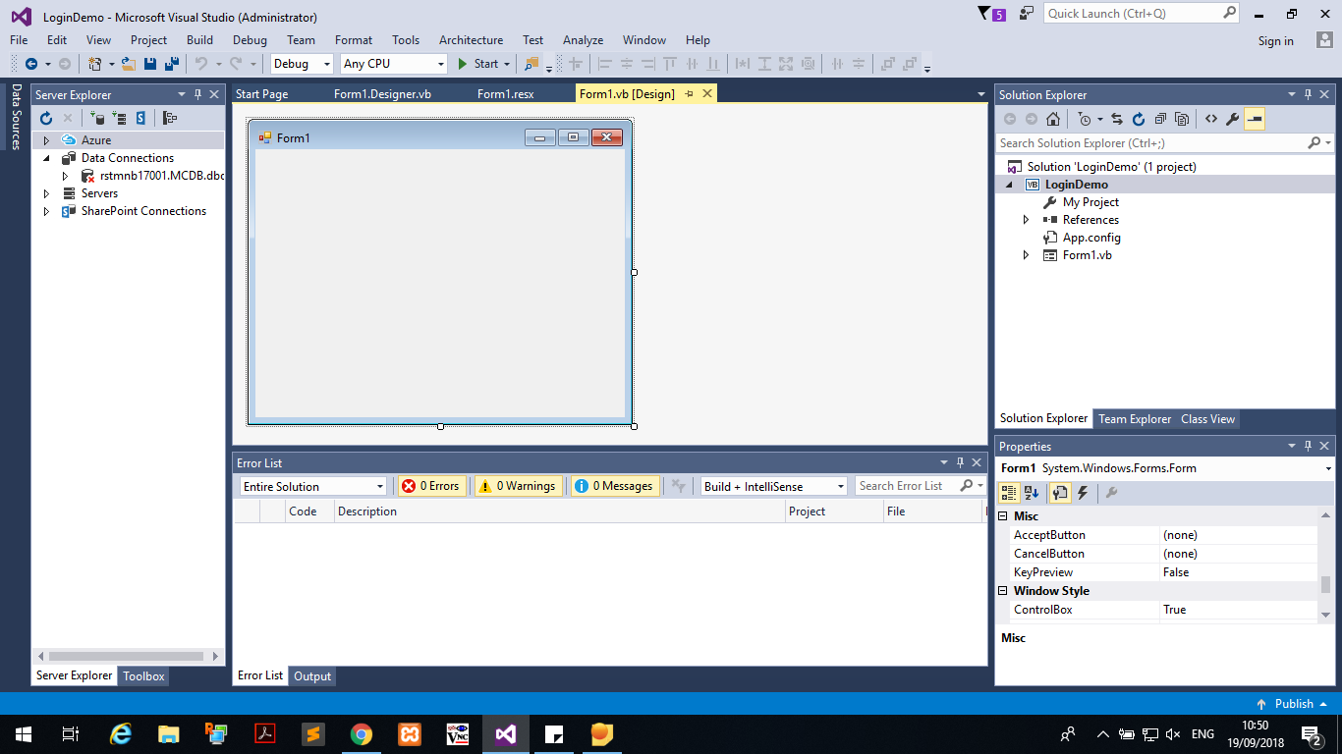Click Pending Changes Filter clock icon

[1085, 119]
